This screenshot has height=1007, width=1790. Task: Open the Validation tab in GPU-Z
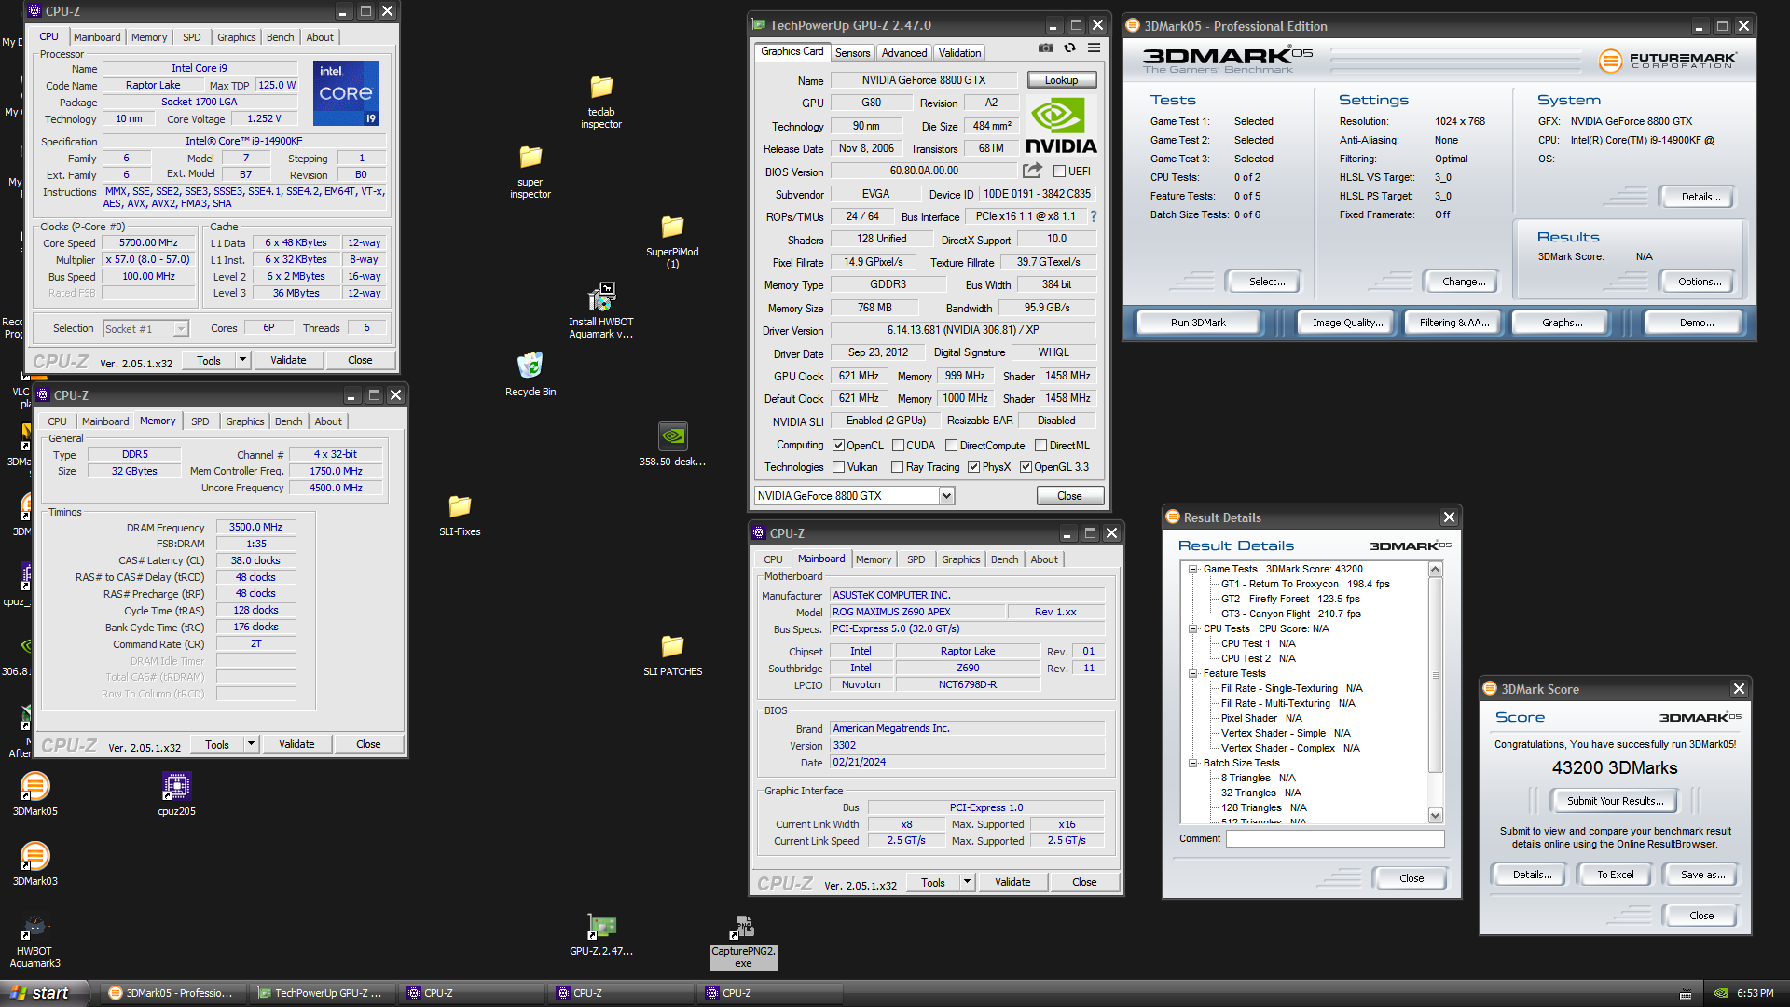959,53
